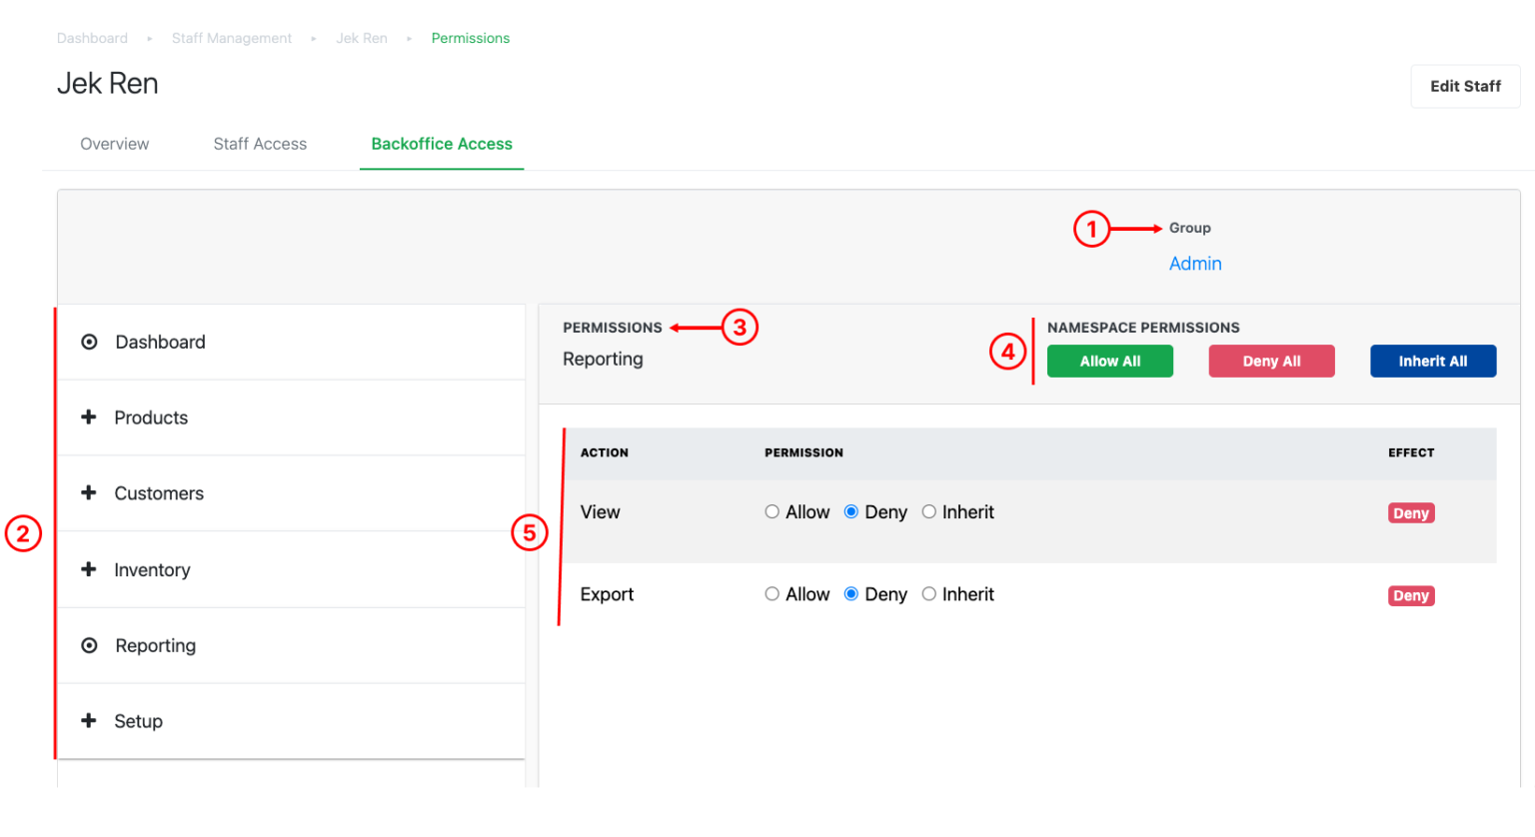This screenshot has height=837, width=1535.
Task: Open the Backoffice Access tab
Action: (442, 144)
